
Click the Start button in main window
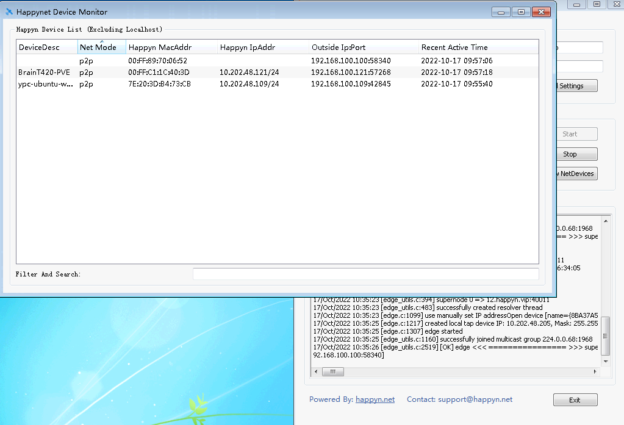(x=576, y=134)
